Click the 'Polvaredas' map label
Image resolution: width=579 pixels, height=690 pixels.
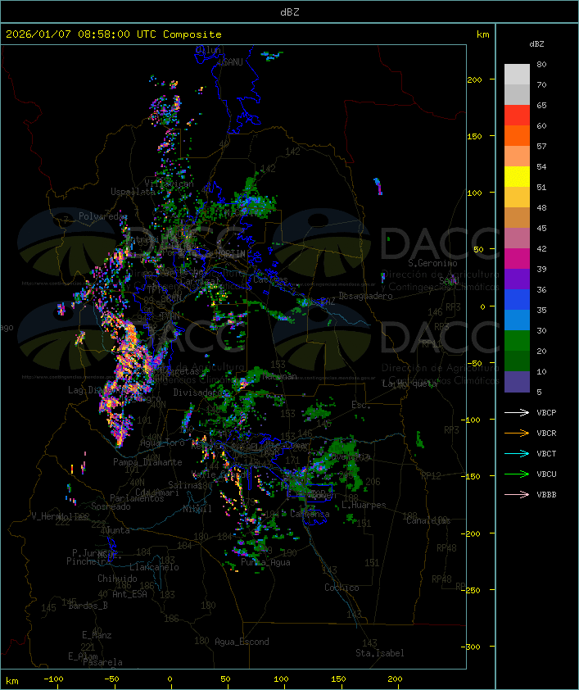[x=103, y=216]
